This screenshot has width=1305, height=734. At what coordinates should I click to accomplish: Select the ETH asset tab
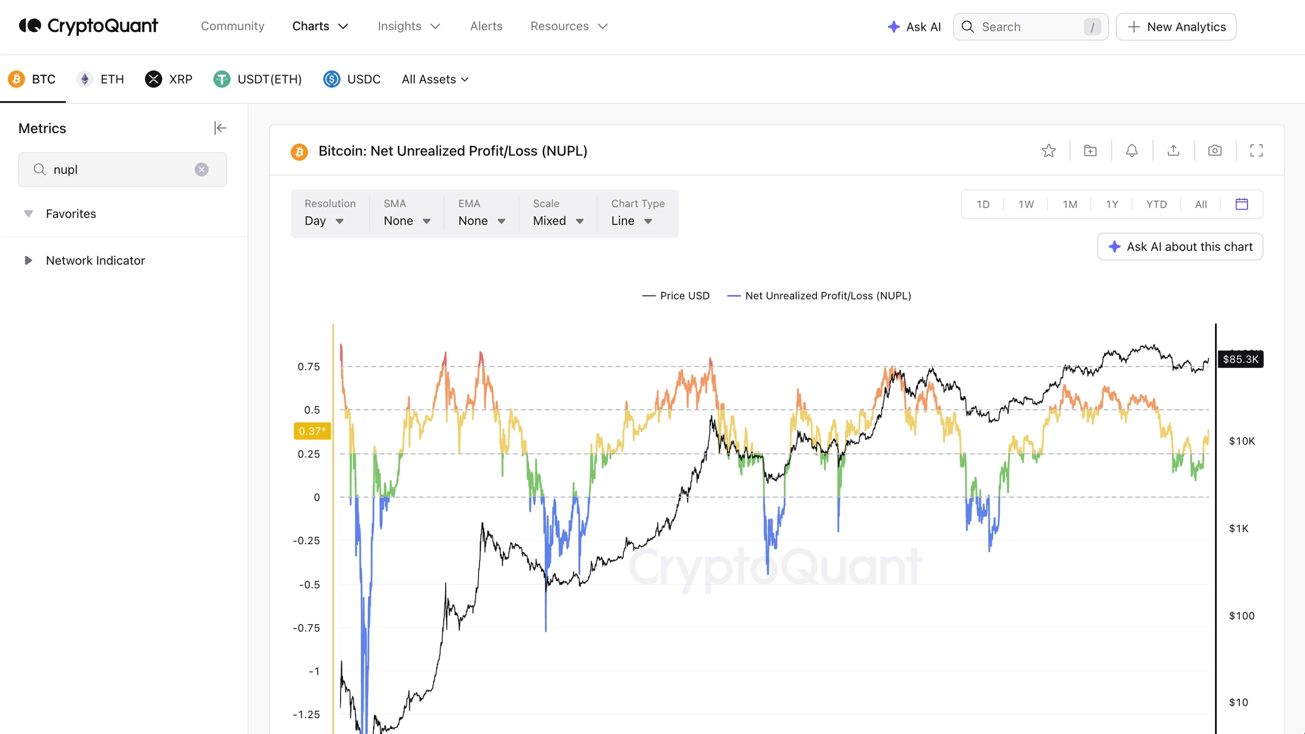(100, 79)
